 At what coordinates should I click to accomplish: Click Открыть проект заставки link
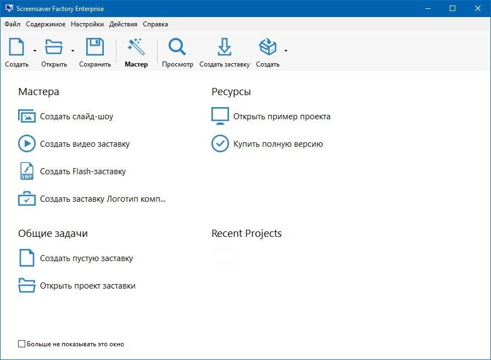(x=88, y=286)
